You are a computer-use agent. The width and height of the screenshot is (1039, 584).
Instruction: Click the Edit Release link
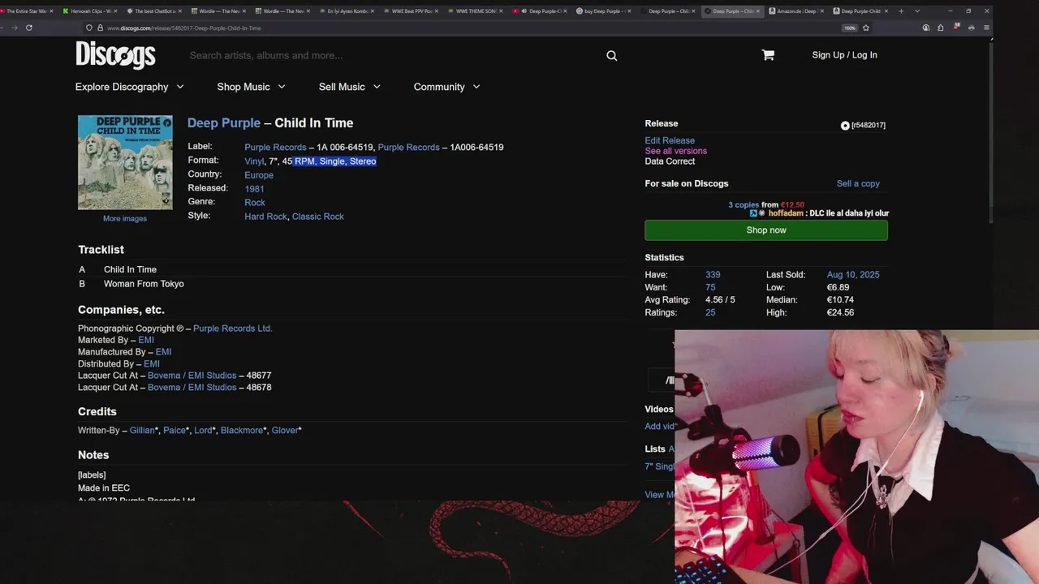coord(670,140)
